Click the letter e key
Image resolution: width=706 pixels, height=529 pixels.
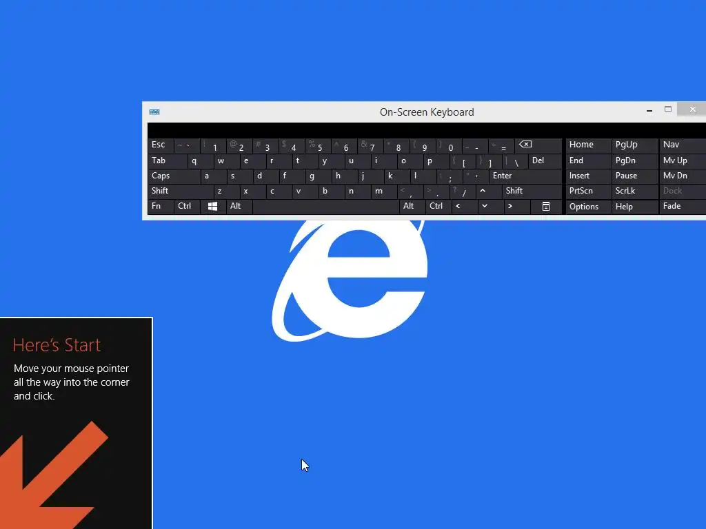click(252, 160)
